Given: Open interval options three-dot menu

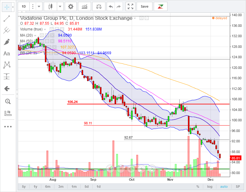Looking at the screenshot, I should coord(33,7).
